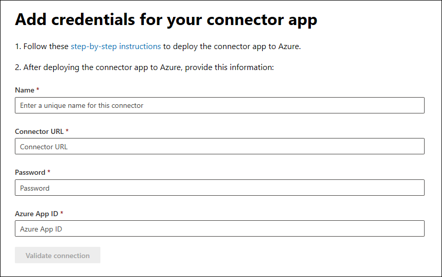Screen dimensions: 442x277
Task: Click the '2.' step number marker
Action: [x=18, y=67]
